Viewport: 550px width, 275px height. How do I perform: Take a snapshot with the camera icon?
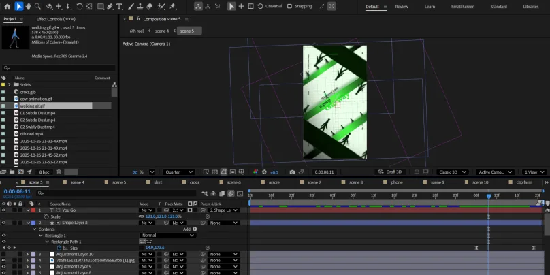tap(292, 172)
